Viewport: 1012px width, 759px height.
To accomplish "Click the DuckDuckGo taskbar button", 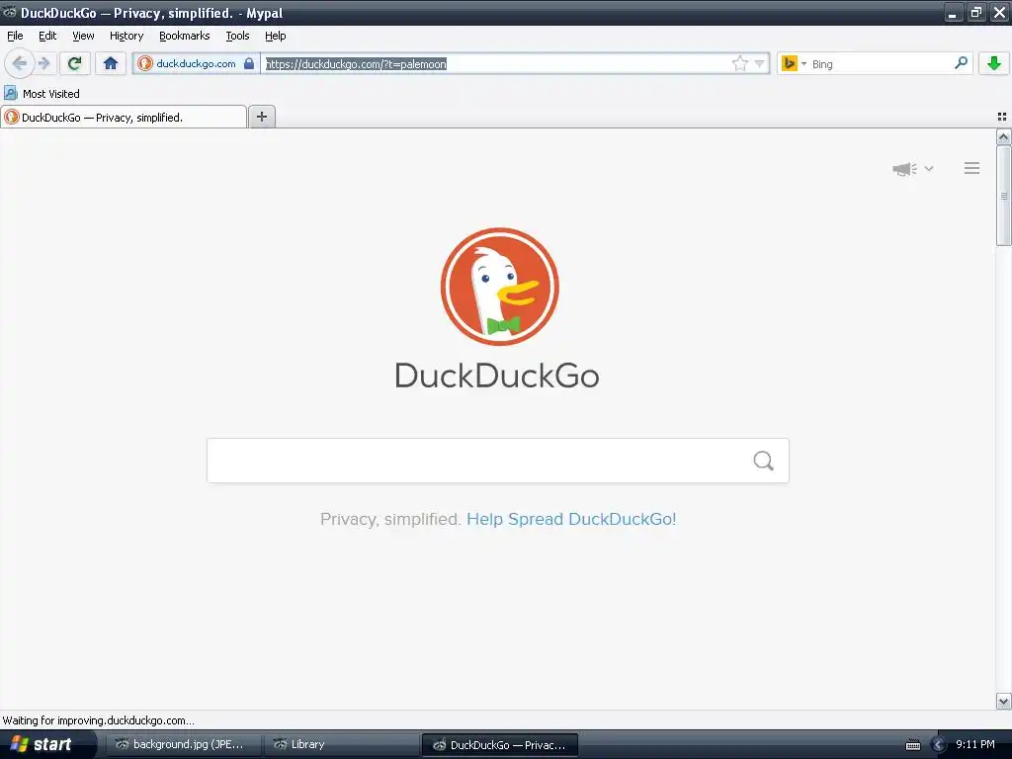I will pyautogui.click(x=499, y=745).
